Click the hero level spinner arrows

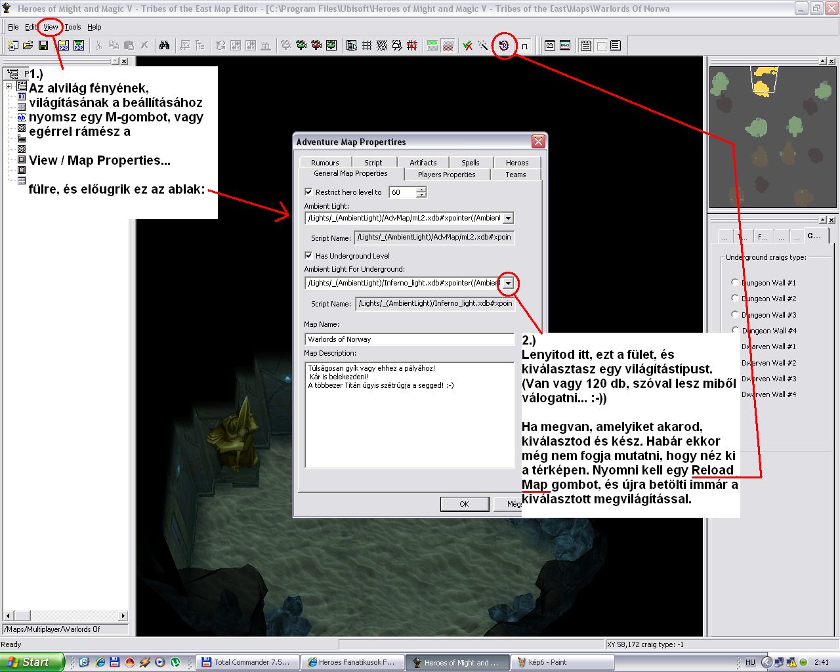point(421,192)
